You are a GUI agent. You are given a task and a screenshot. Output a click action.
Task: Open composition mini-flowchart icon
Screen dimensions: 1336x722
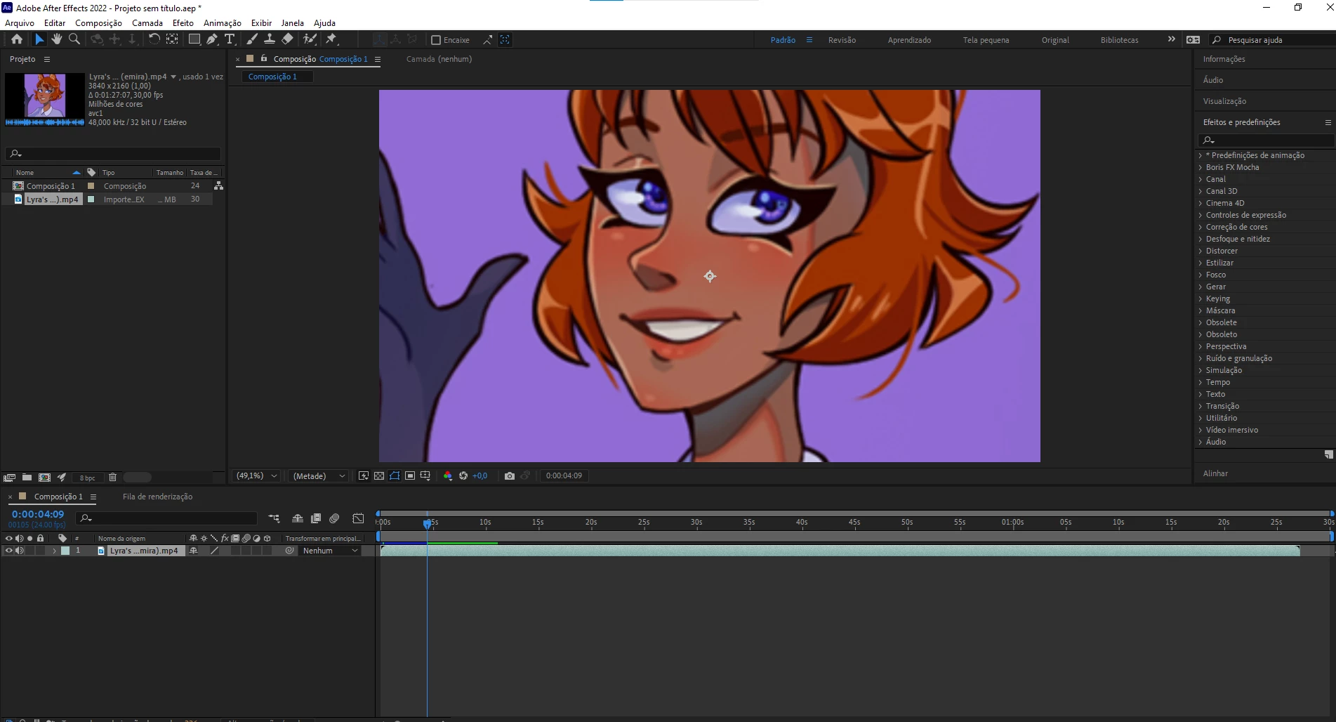click(275, 518)
